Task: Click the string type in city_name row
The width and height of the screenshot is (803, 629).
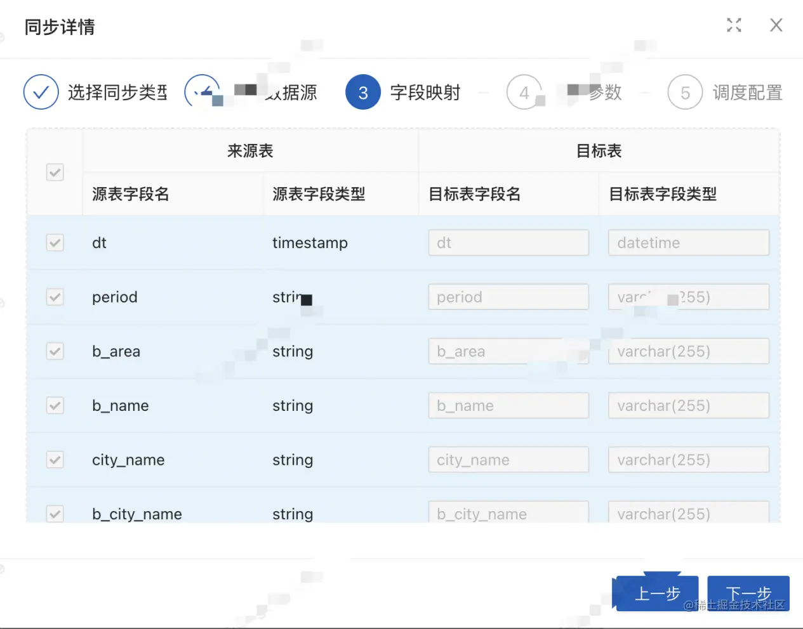Action: pyautogui.click(x=293, y=460)
